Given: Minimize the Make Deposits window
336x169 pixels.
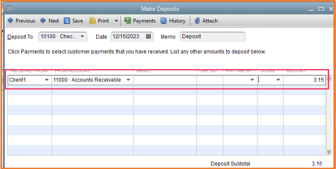Looking at the screenshot, I should tap(311, 10).
